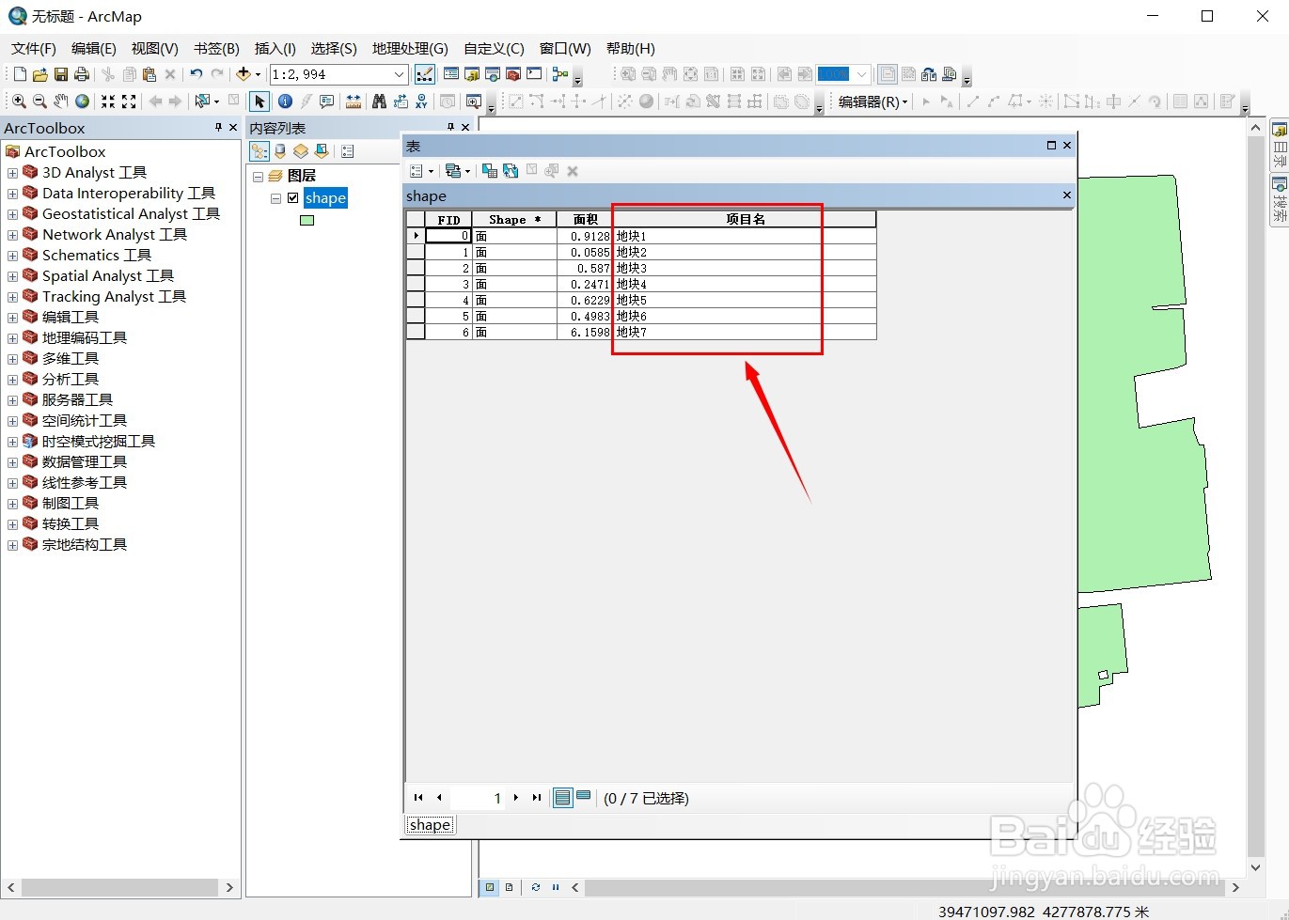Toggle List By Source view
The image size is (1289, 920).
280,151
